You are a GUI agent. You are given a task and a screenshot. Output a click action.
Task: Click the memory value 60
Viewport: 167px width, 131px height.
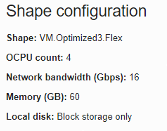pyautogui.click(x=75, y=97)
